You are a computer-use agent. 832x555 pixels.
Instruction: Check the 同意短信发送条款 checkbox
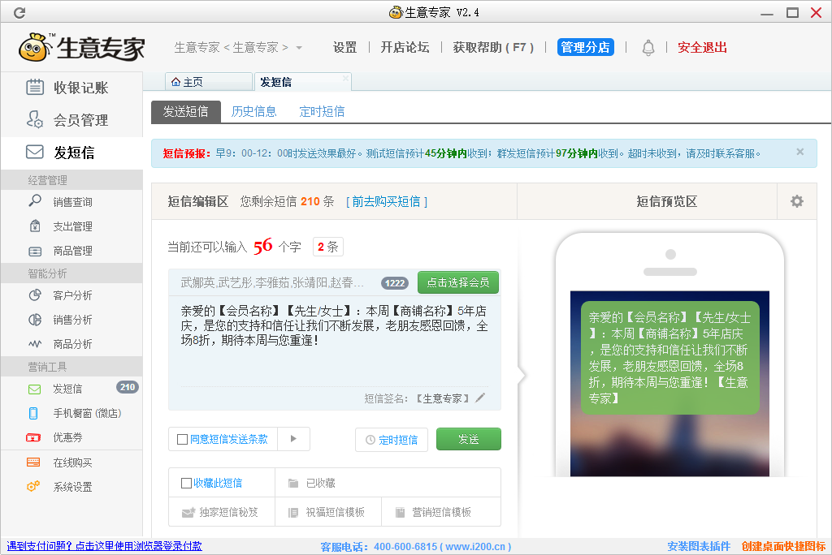click(x=182, y=440)
